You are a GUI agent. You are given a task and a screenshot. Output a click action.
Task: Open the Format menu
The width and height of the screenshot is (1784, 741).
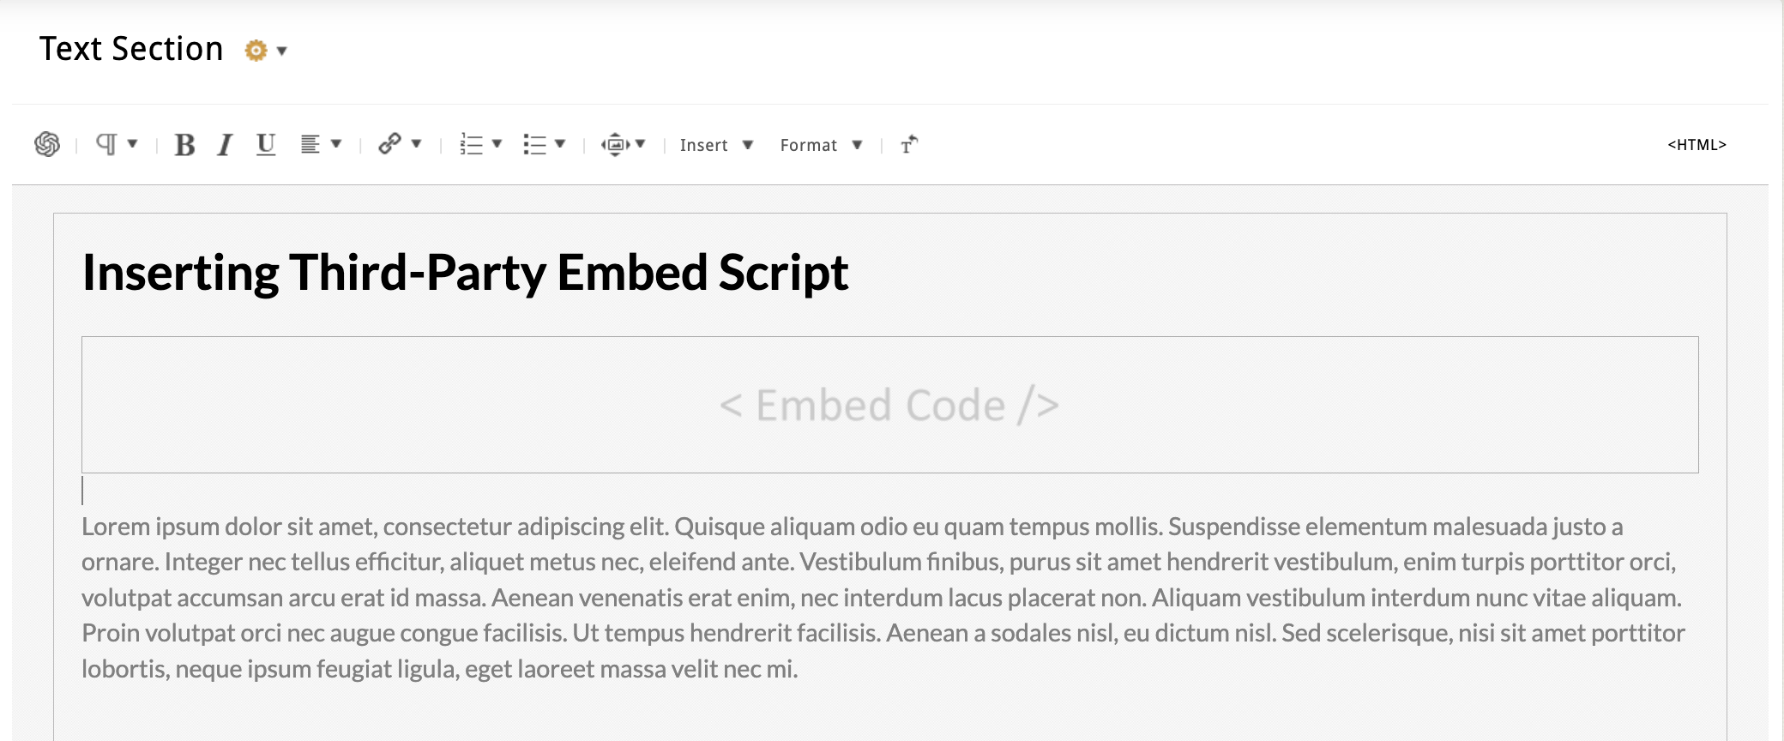[820, 145]
